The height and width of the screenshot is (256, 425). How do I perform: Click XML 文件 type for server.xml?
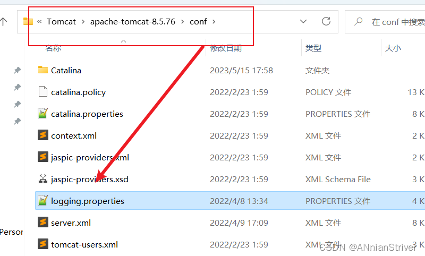point(324,223)
